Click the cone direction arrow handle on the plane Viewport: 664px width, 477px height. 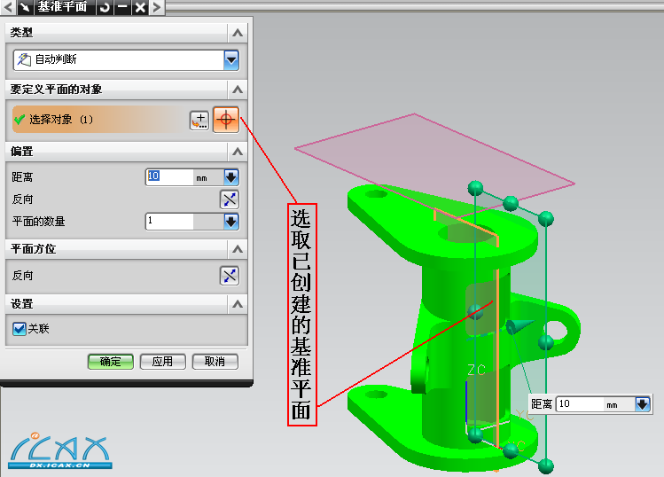coord(519,325)
